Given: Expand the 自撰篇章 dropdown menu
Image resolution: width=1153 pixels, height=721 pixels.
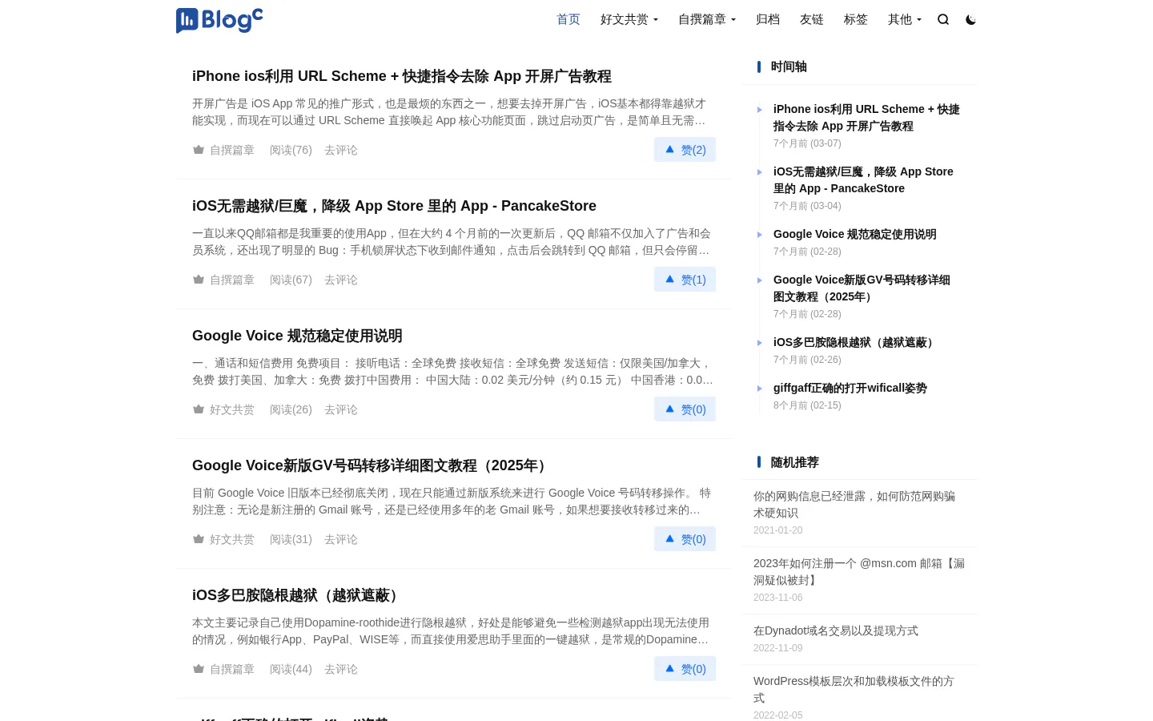Looking at the screenshot, I should point(707,19).
